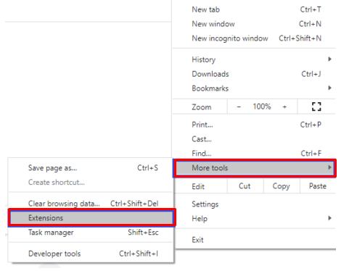
Task: Click the Cut button
Action: 245,186
